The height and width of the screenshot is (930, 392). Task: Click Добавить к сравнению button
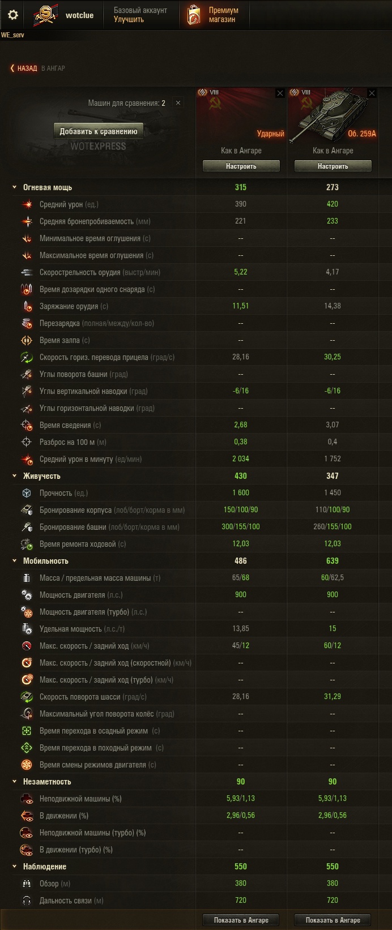[99, 131]
